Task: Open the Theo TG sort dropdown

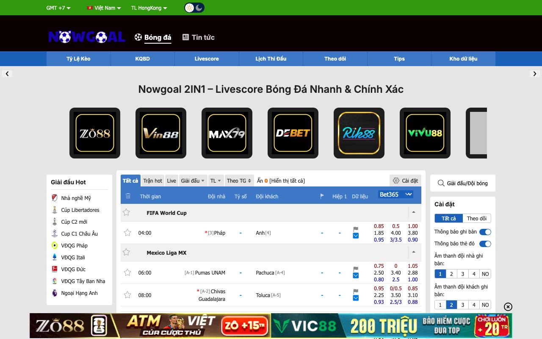Action: pyautogui.click(x=239, y=181)
